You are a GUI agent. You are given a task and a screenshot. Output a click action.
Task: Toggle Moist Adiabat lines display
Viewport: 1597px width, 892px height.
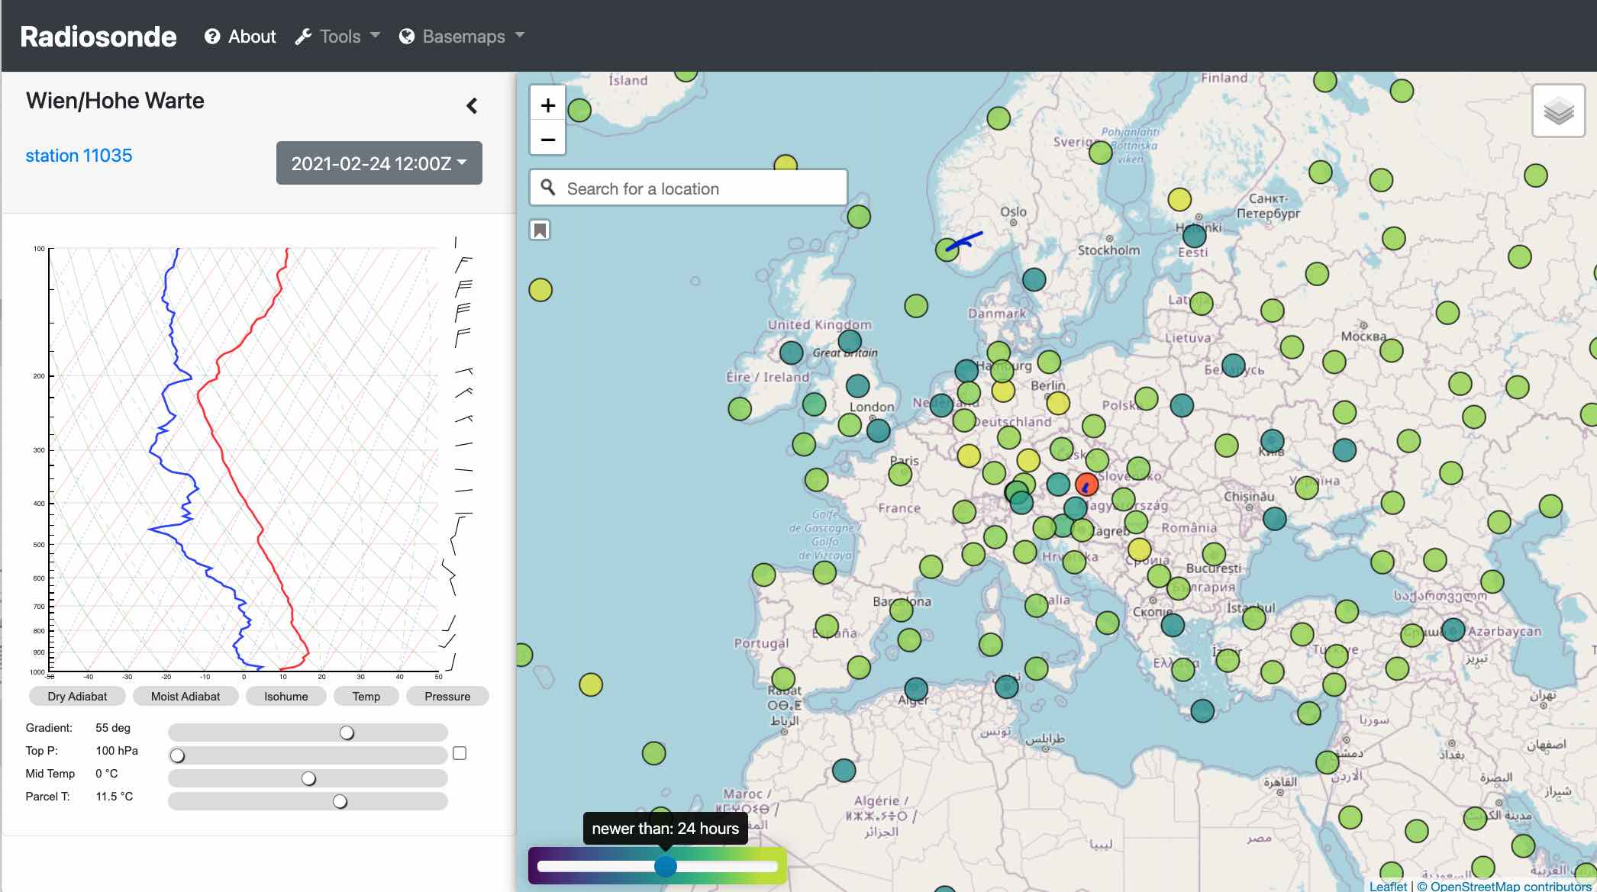pyautogui.click(x=186, y=696)
